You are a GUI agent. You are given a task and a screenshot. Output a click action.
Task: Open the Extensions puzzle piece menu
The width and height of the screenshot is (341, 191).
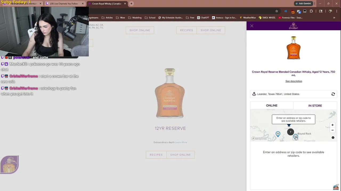[x=311, y=11]
